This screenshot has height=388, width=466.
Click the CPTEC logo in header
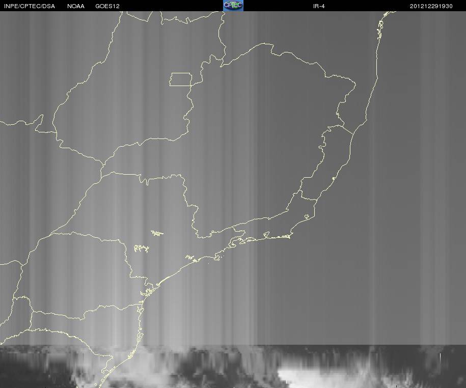(233, 6)
